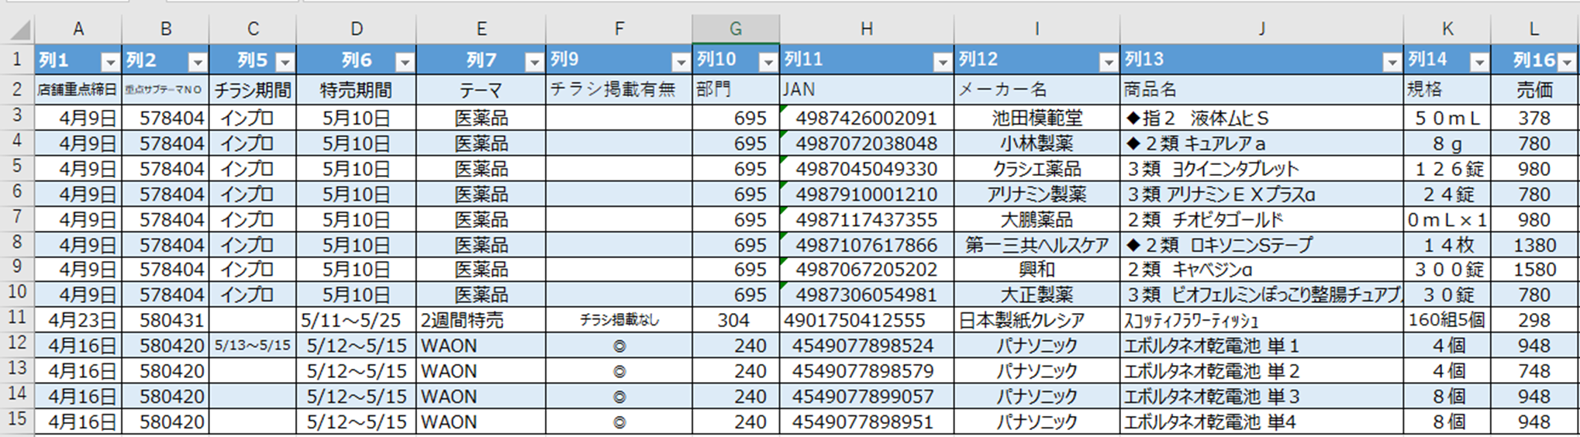Select maker cell 興和
This screenshot has height=437, width=1580.
(x=1037, y=270)
